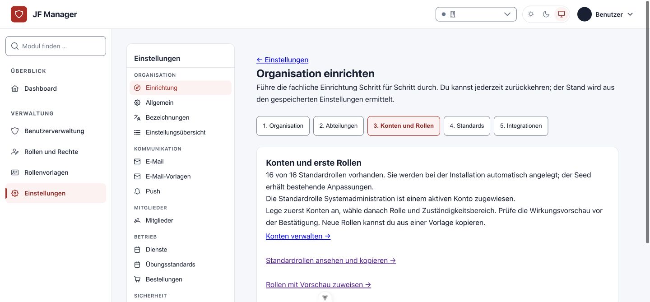Go to step 5. Integrationen
The image size is (650, 302).
[x=521, y=126]
